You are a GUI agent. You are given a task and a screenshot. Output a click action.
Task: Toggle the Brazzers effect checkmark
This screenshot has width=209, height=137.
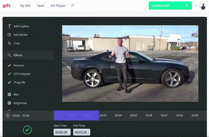coord(9,66)
